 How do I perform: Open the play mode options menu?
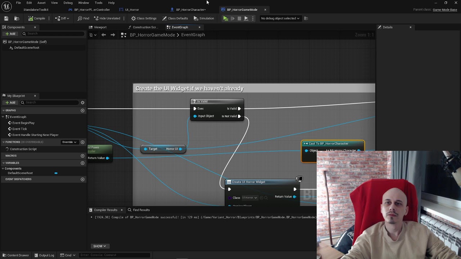tap(253, 18)
